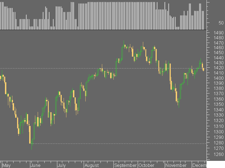The width and height of the screenshot is (225, 168).
Task: Select the August month label
Action: pos(92,166)
